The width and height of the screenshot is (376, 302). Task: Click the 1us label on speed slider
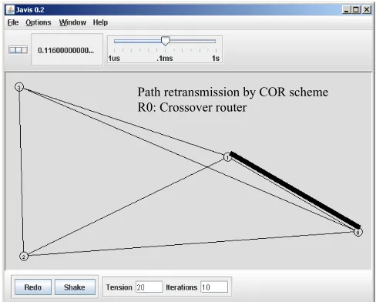pos(114,59)
